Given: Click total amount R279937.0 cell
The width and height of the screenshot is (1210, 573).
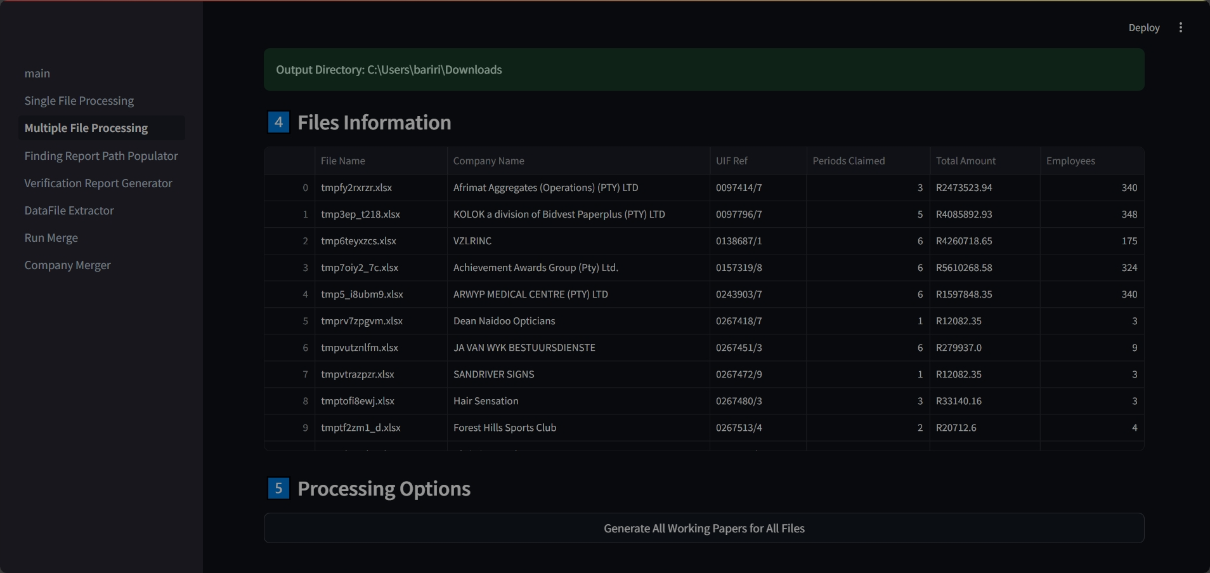Looking at the screenshot, I should pyautogui.click(x=985, y=348).
